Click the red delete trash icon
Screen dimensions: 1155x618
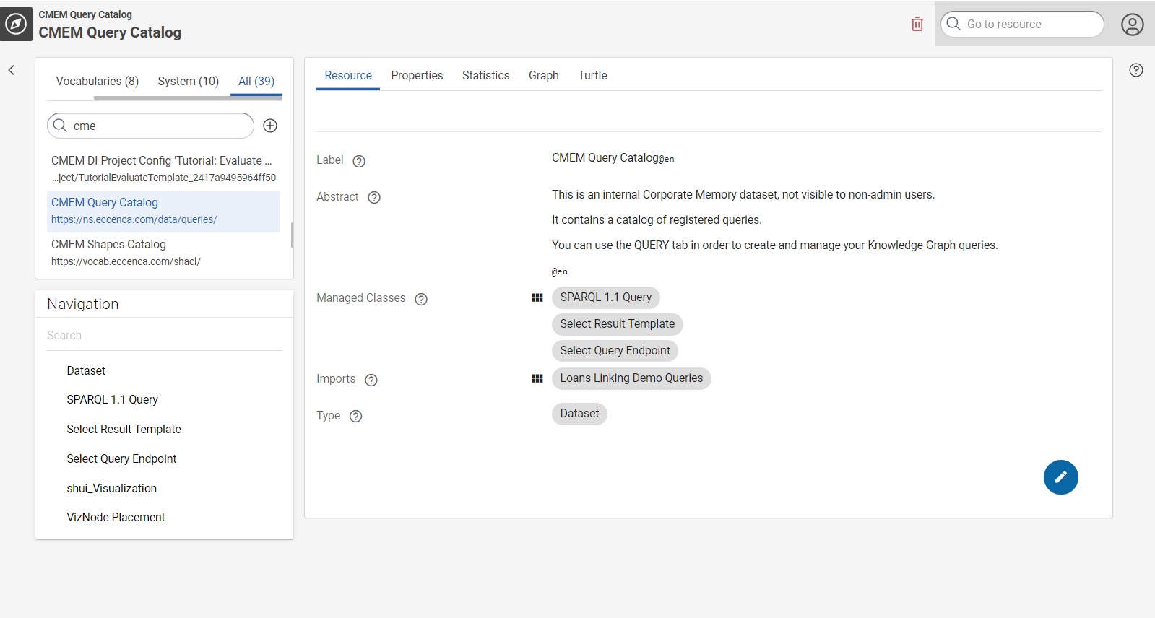pyautogui.click(x=917, y=24)
